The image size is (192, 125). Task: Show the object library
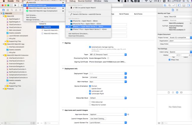coord(177,92)
